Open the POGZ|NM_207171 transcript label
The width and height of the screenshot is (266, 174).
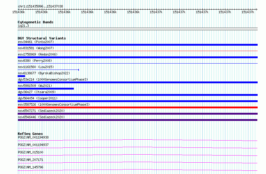(x=30, y=160)
